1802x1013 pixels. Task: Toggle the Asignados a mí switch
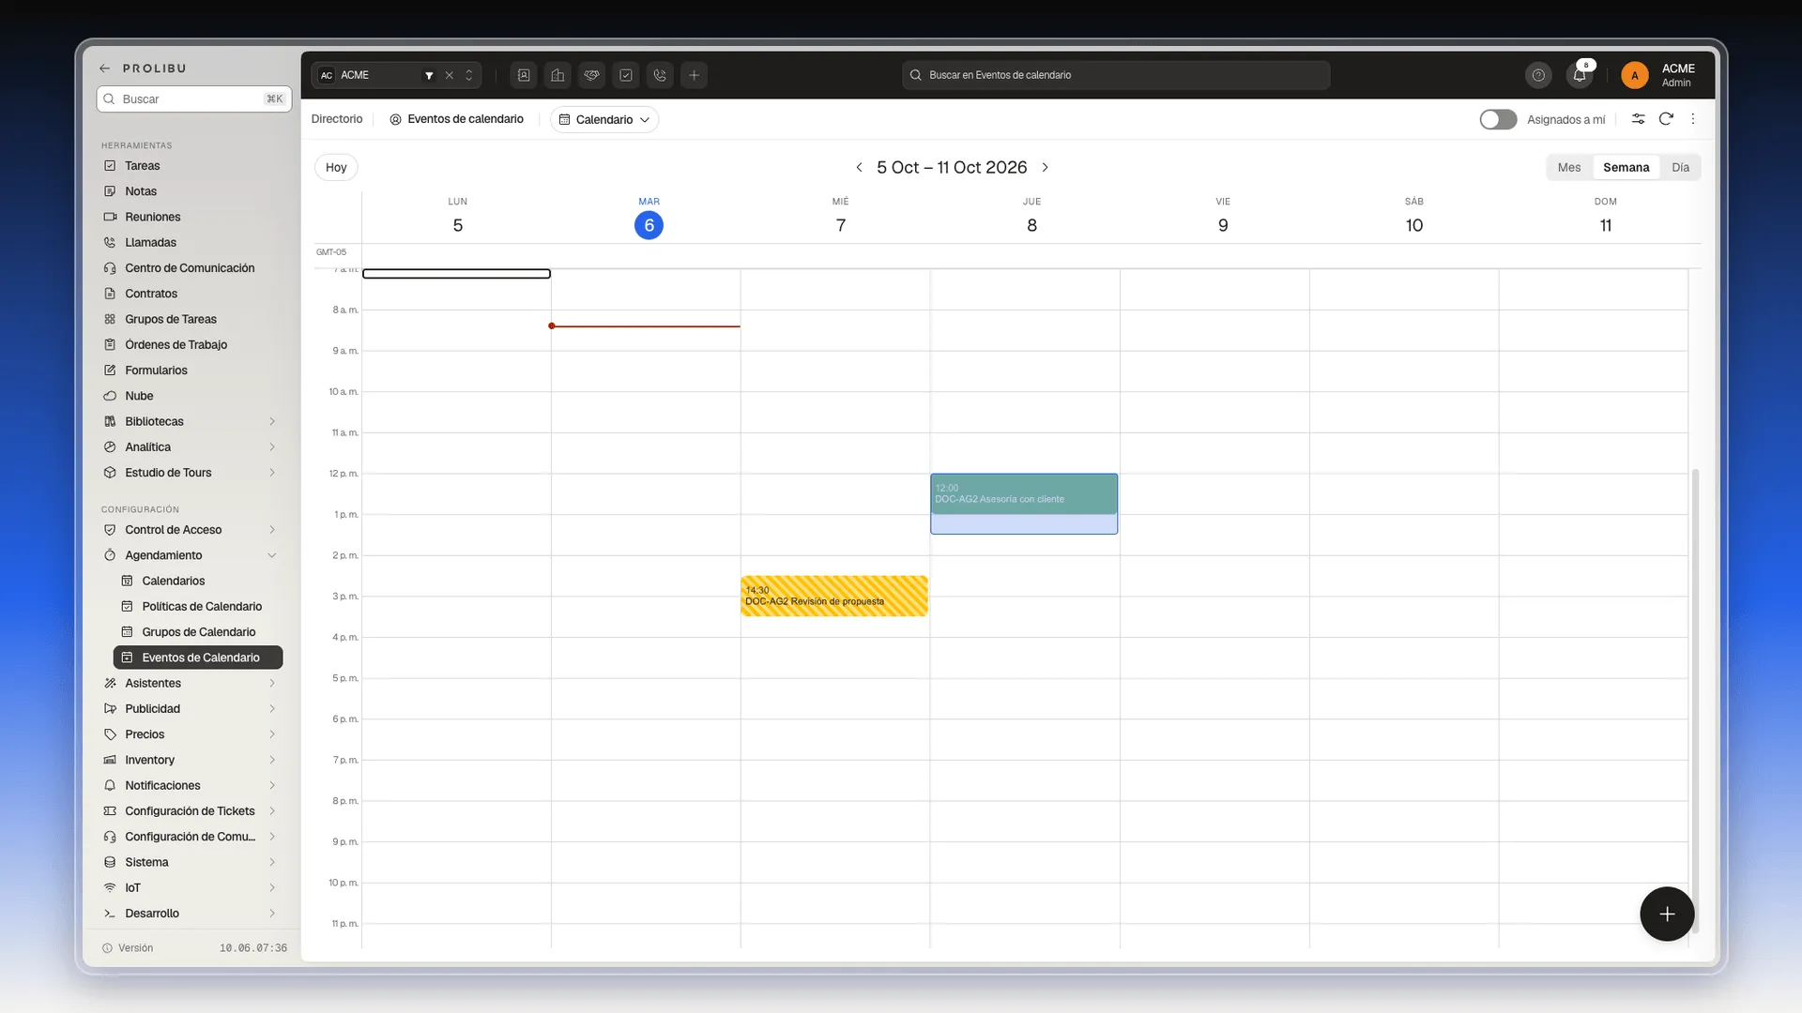click(1498, 119)
